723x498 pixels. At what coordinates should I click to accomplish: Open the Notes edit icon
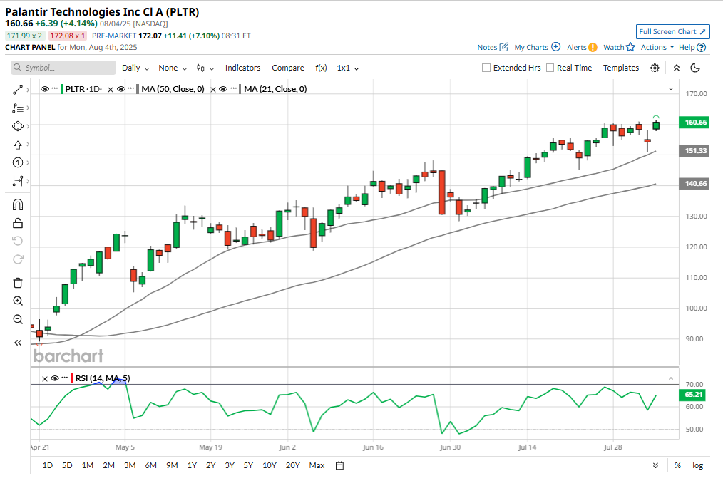[x=504, y=47]
